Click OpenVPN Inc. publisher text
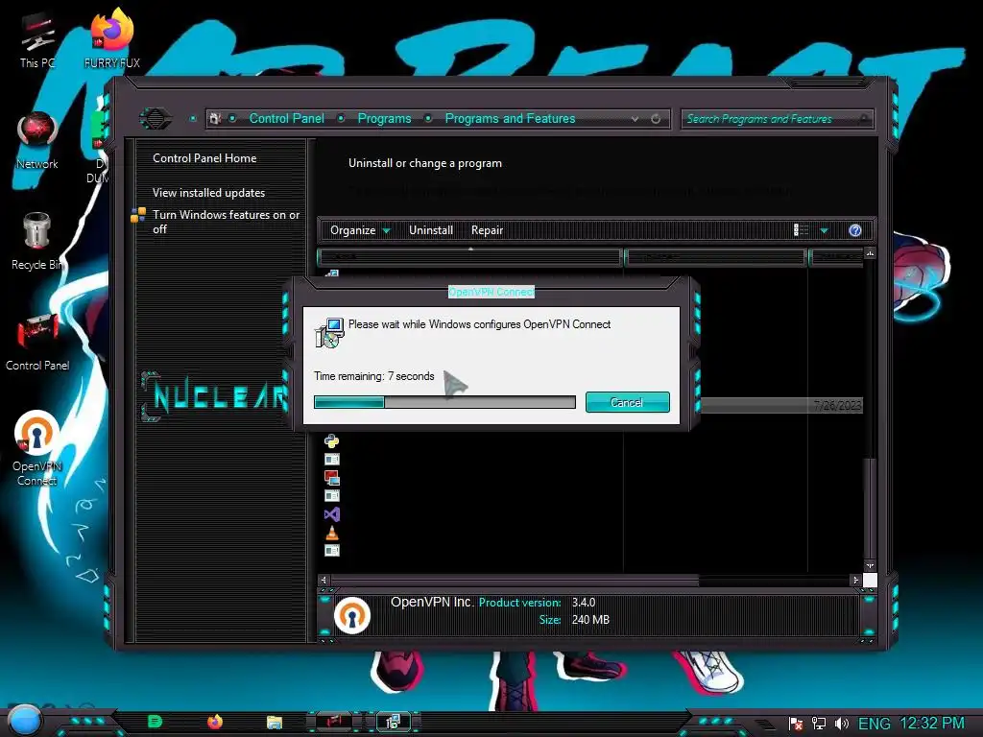This screenshot has height=737, width=983. (432, 602)
